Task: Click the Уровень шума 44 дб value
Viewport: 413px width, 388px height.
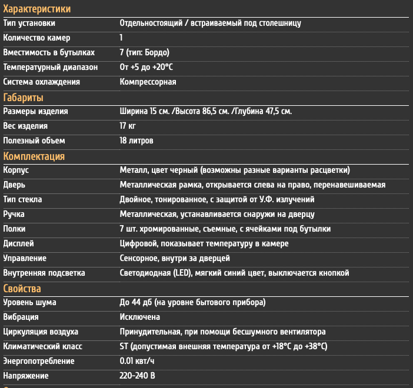Action: click(x=192, y=302)
